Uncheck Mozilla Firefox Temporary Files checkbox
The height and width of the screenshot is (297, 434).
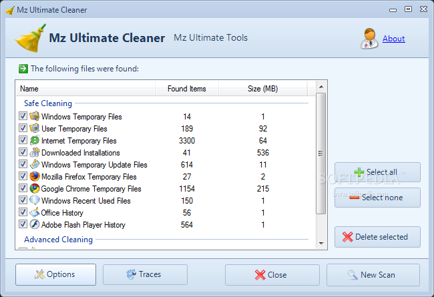point(23,176)
